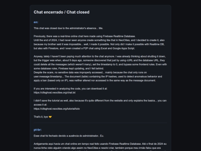
Task: Click the line beginning "Despite the scare"
Action: pos(90,73)
